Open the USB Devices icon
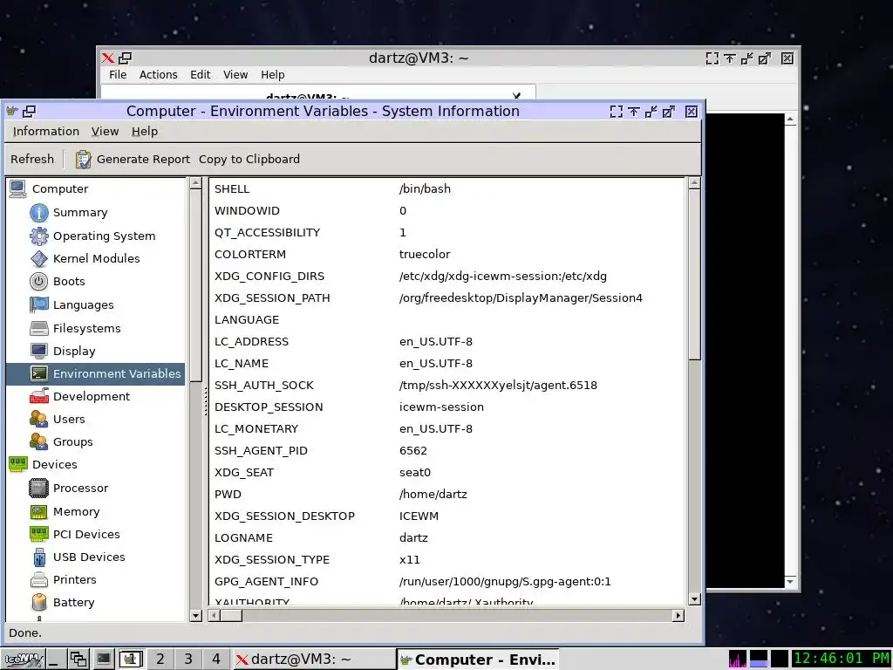The image size is (893, 670). pos(38,557)
